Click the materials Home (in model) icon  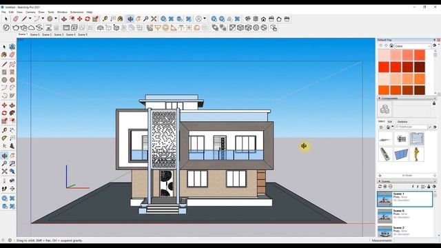tap(391, 45)
